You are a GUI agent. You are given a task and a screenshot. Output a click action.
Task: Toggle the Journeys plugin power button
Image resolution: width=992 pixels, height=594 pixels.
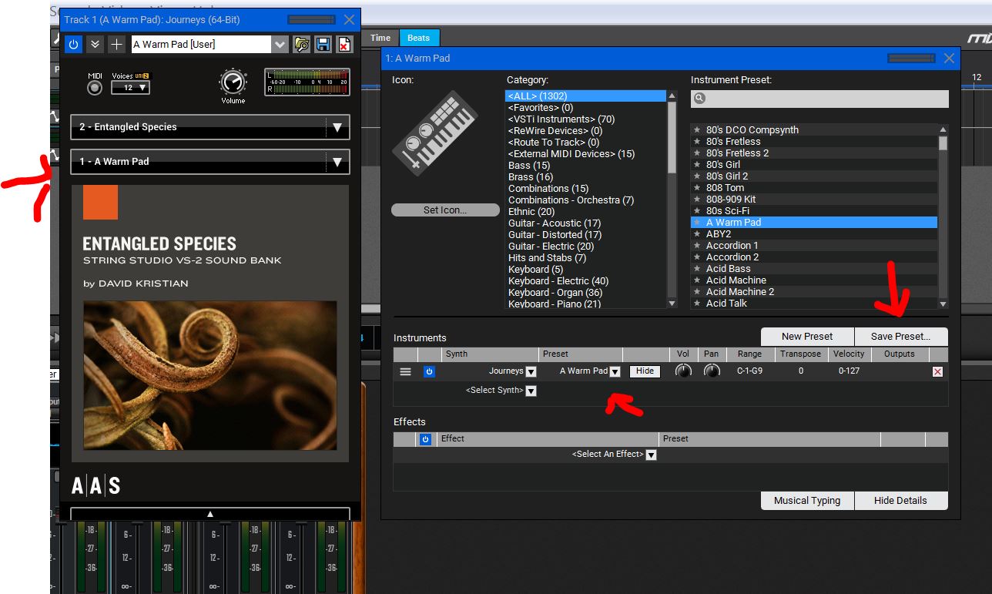coord(73,44)
